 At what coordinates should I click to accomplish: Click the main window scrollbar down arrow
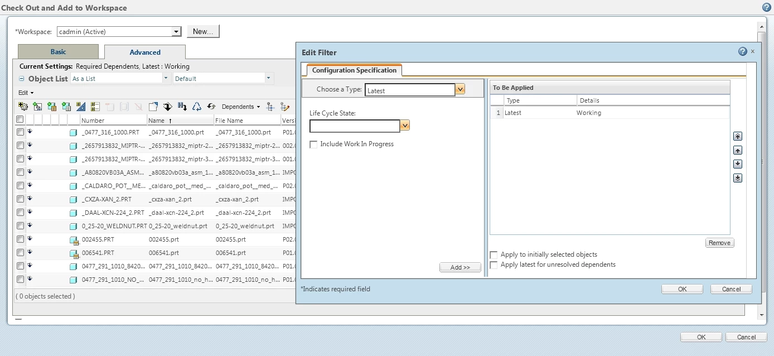762,315
